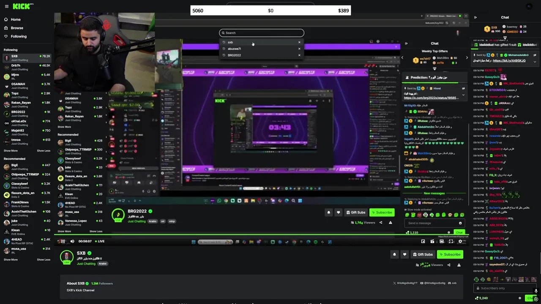Screen dimensions: 541x304
Task: Follow SXB with the heart button
Action: 404,254
